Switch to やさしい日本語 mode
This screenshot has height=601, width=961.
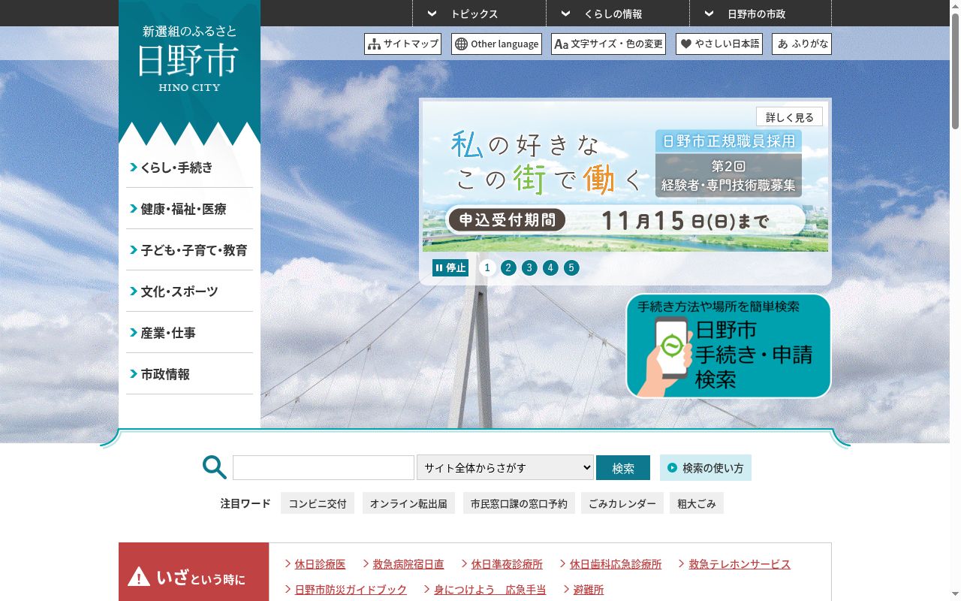click(718, 44)
